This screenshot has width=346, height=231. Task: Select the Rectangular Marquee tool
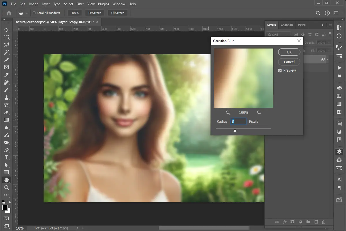click(x=6, y=37)
